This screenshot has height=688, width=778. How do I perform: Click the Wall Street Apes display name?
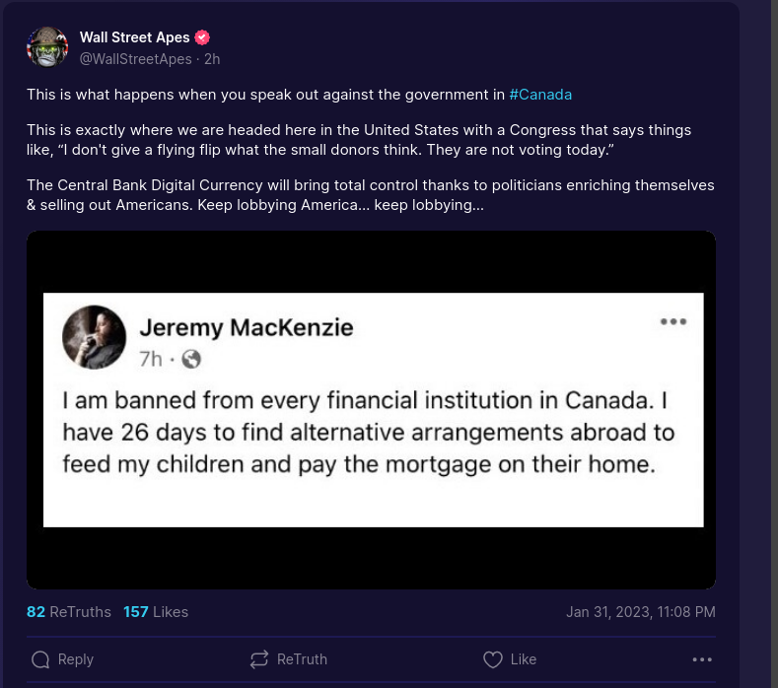click(134, 37)
